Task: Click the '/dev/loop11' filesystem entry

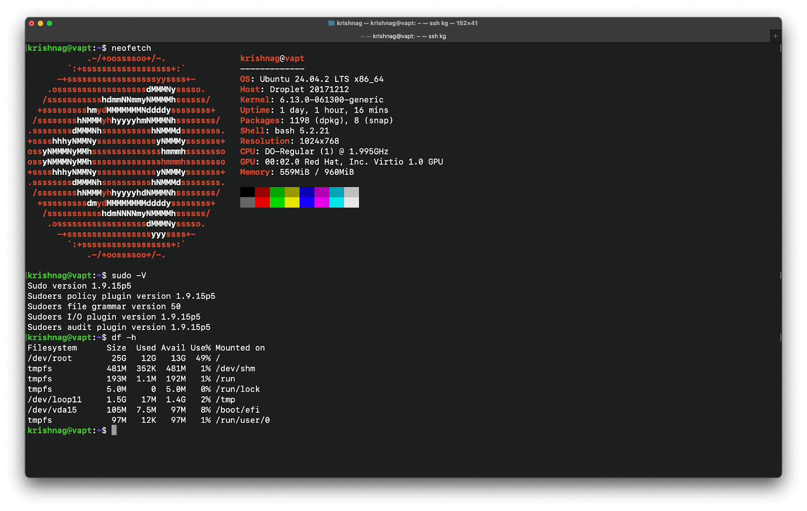Action: 54,400
